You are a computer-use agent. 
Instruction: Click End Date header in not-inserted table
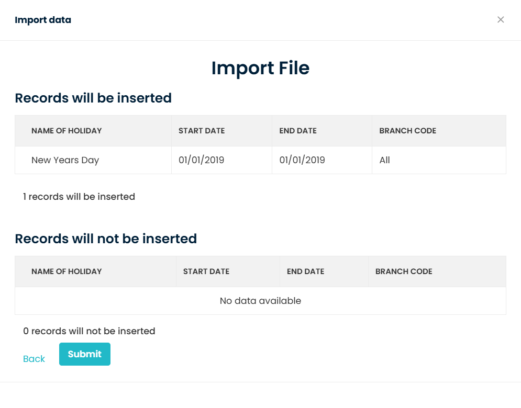(305, 271)
